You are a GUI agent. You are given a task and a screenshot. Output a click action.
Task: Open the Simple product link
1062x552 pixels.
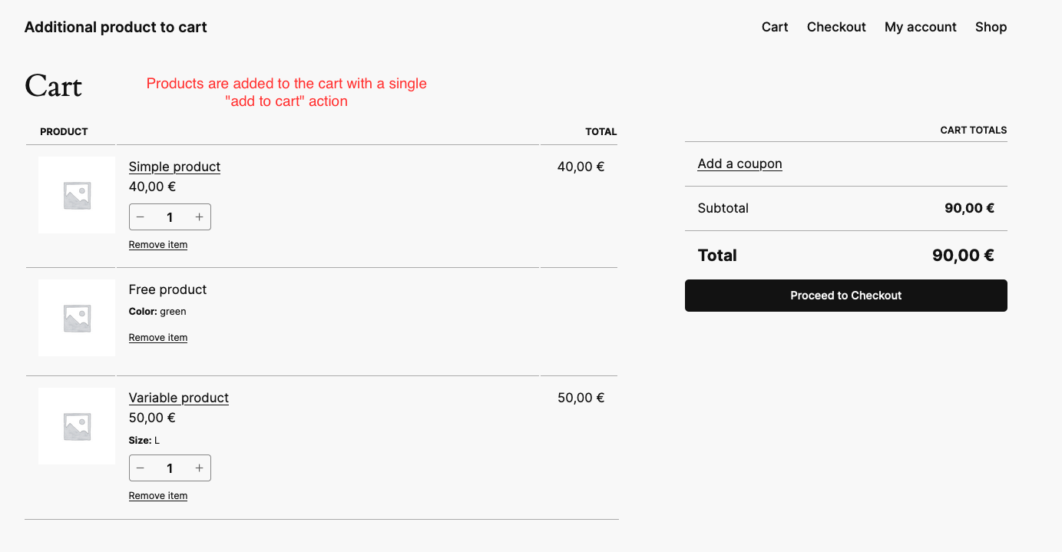coord(174,167)
